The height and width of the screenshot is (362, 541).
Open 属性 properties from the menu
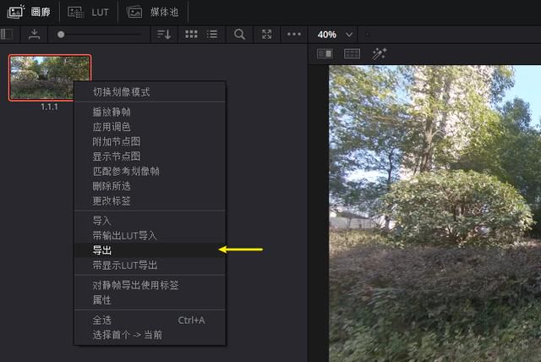(150, 300)
